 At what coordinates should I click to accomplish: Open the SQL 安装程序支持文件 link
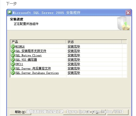pos(31,51)
